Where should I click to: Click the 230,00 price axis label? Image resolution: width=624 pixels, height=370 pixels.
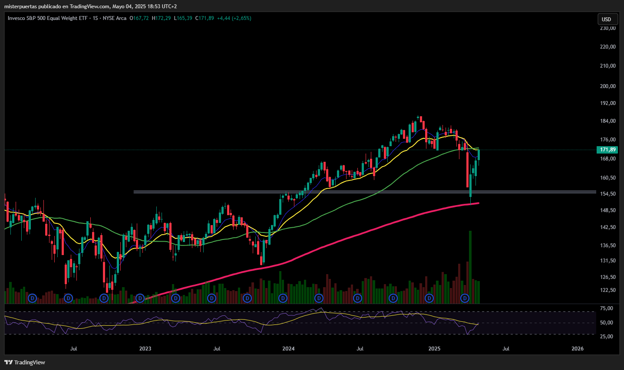tap(607, 28)
